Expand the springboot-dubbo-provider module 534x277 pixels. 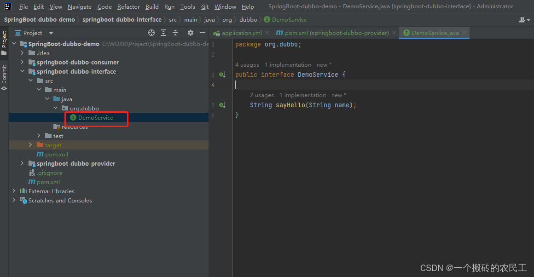tap(22, 163)
